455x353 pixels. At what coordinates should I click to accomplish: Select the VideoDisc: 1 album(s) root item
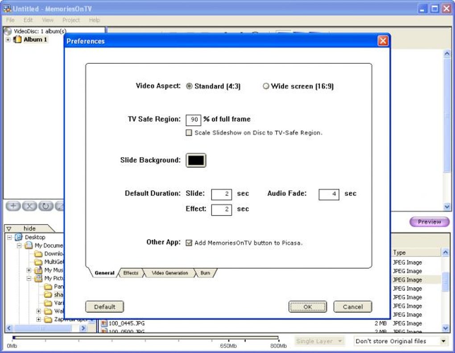pos(40,31)
